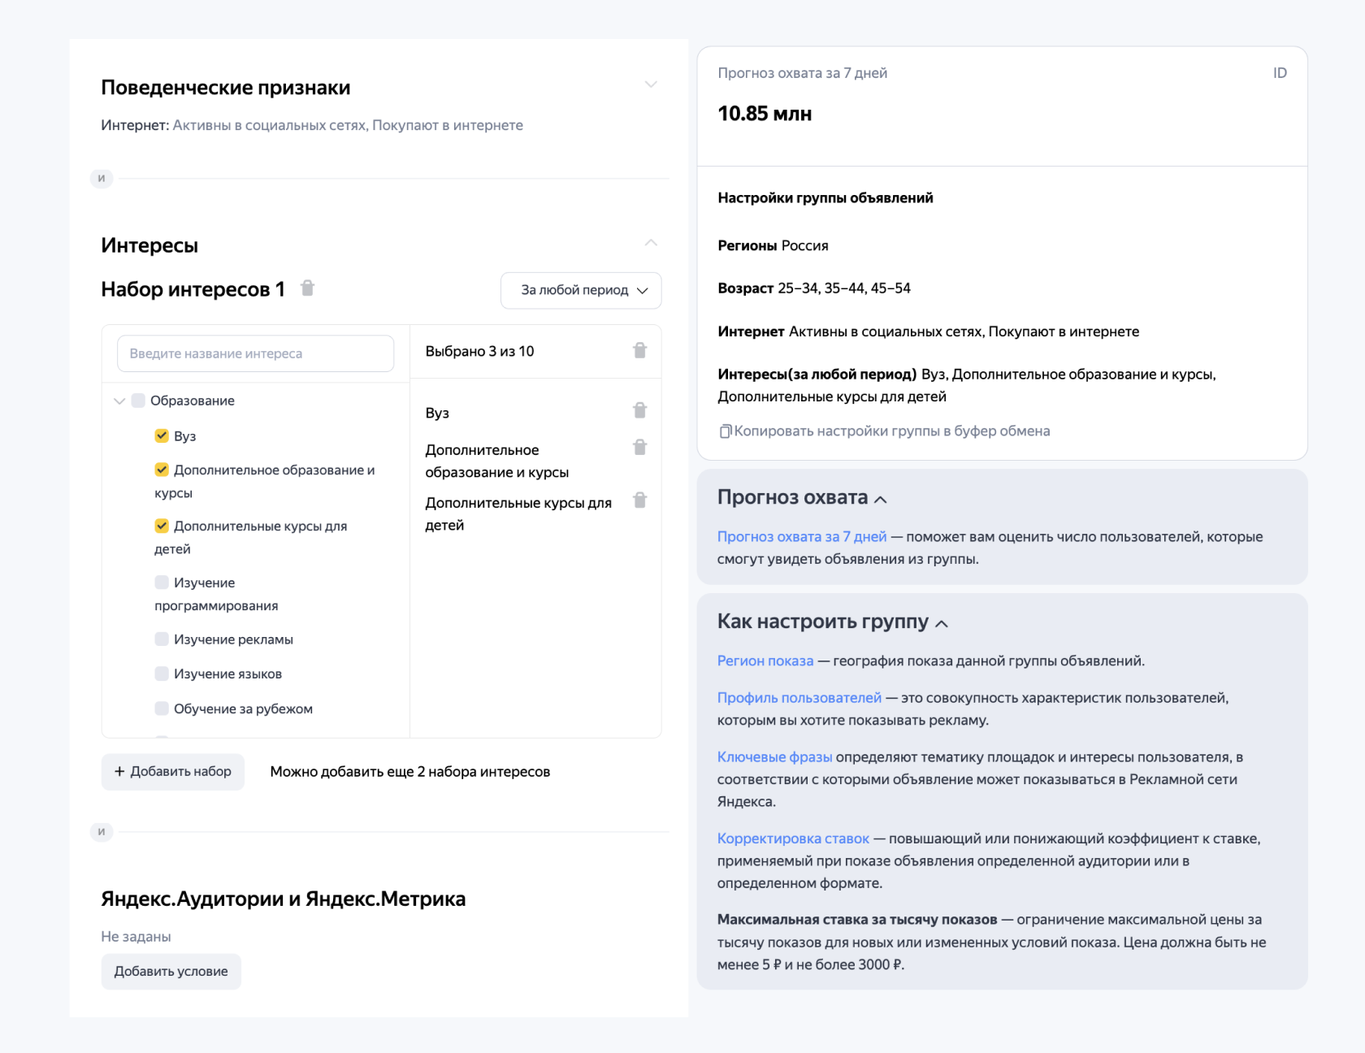Open the "За любой период" dropdown
This screenshot has height=1053, width=1365.
(x=580, y=290)
